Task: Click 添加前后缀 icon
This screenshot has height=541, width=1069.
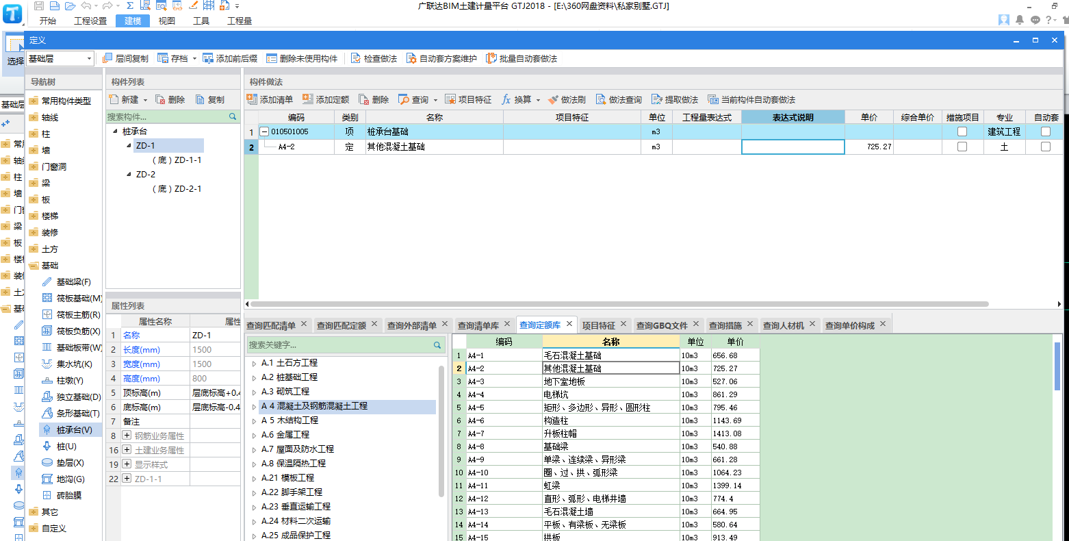Action: pos(208,58)
